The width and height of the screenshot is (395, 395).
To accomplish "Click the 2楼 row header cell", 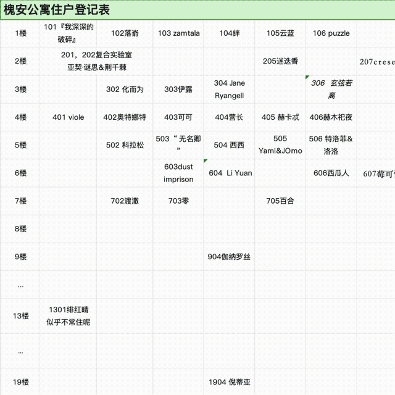I will (20, 61).
